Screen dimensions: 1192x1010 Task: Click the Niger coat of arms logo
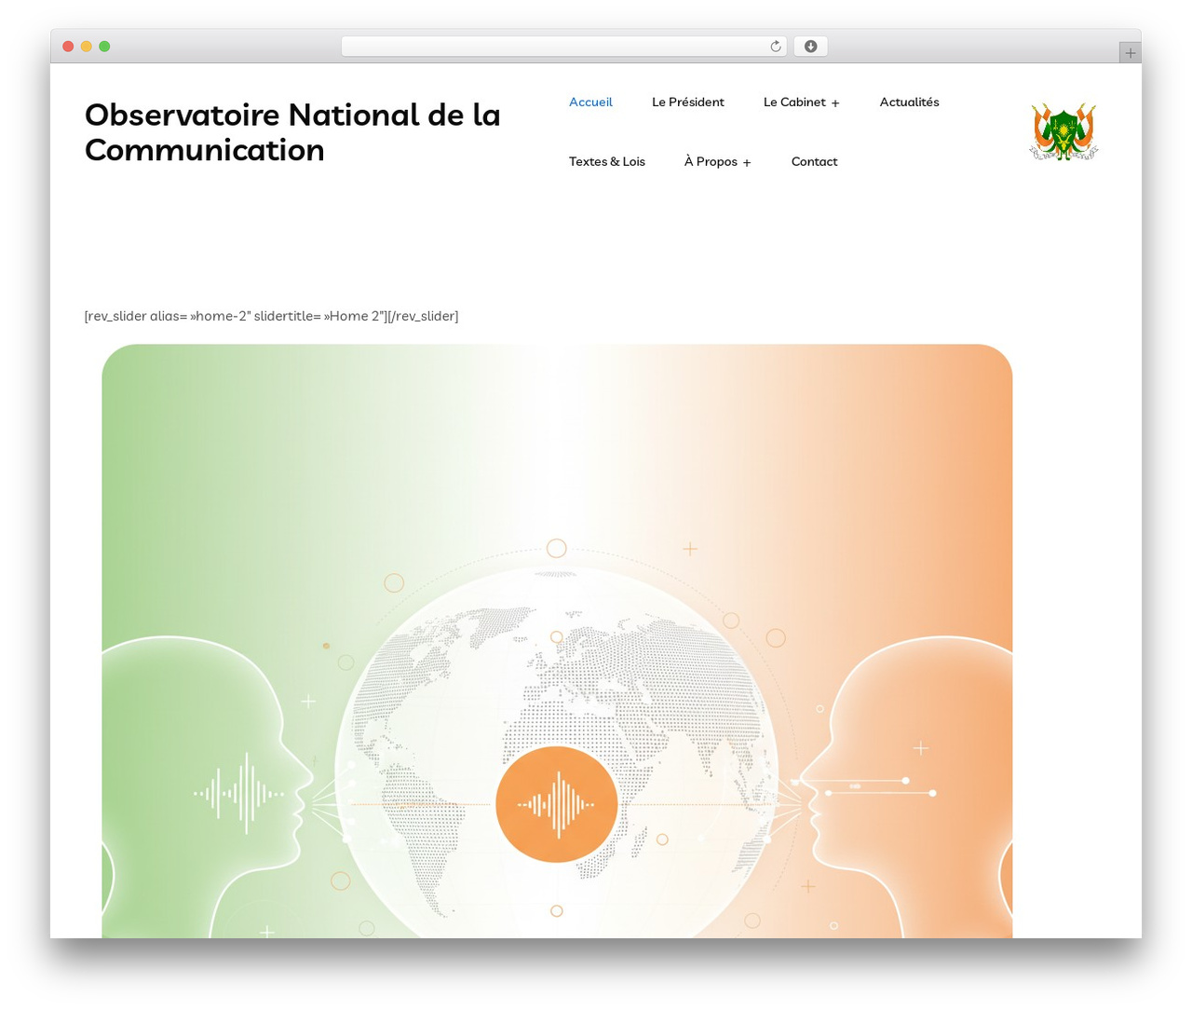click(1063, 131)
